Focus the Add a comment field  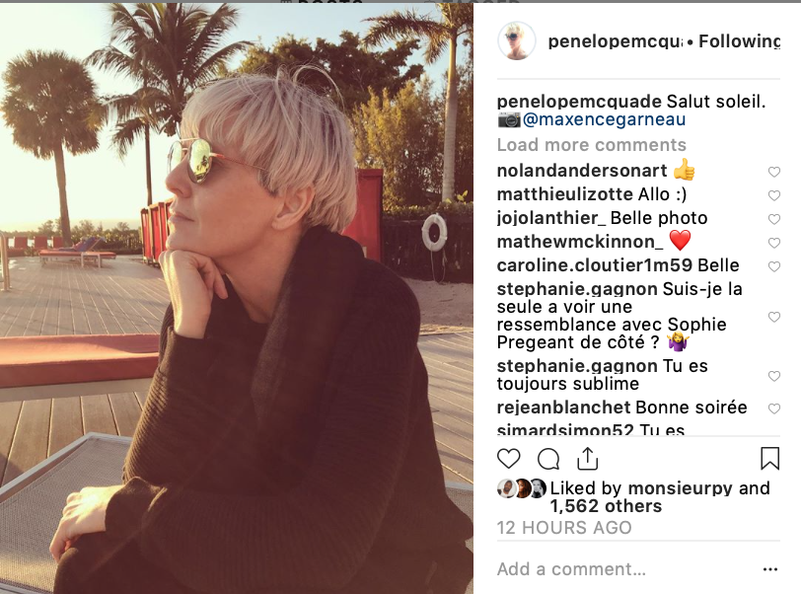(x=625, y=569)
